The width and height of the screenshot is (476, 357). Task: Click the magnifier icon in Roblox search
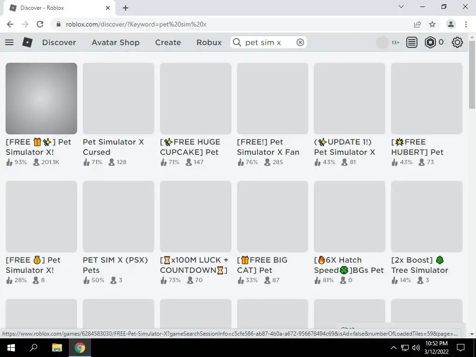pyautogui.click(x=237, y=42)
